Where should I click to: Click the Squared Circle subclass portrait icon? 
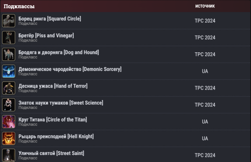[x=9, y=21]
